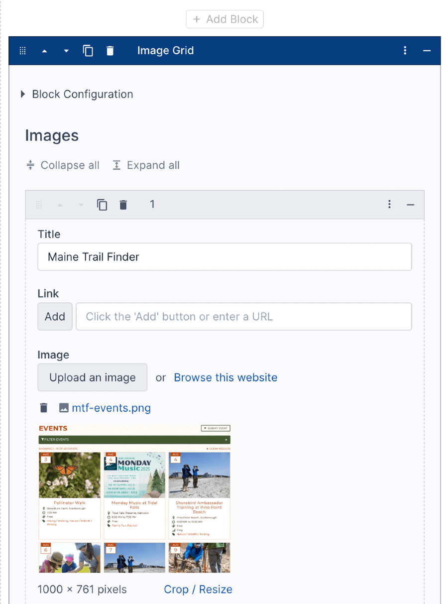Screen dimensions: 448x604
Task: Move the Image Grid block down
Action: click(x=66, y=50)
